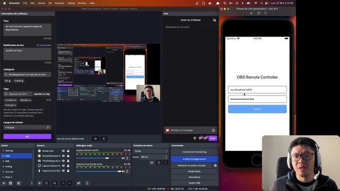The width and height of the screenshot is (340, 191).
Task: Click purple OK button in stream info
Action: tap(27, 136)
